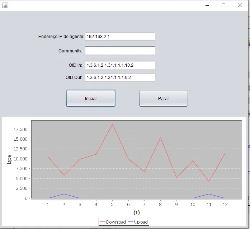
Task: Click the x-axis tick label 5
Action: pos(112,205)
